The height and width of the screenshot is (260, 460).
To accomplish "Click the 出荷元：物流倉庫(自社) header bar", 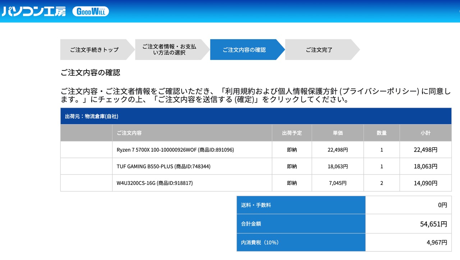I will click(256, 116).
